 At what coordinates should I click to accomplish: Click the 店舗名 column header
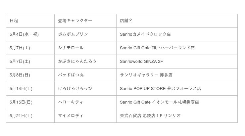[x=126, y=21]
